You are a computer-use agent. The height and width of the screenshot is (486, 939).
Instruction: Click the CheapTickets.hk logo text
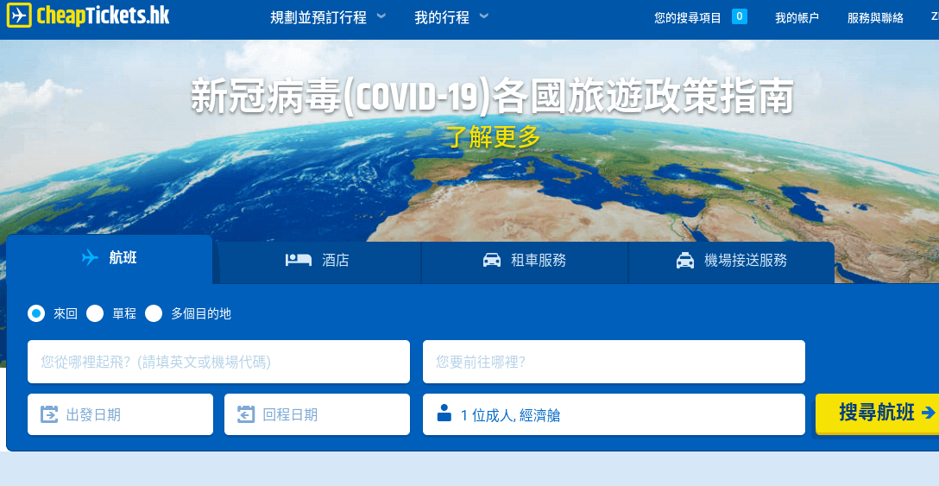point(103,16)
